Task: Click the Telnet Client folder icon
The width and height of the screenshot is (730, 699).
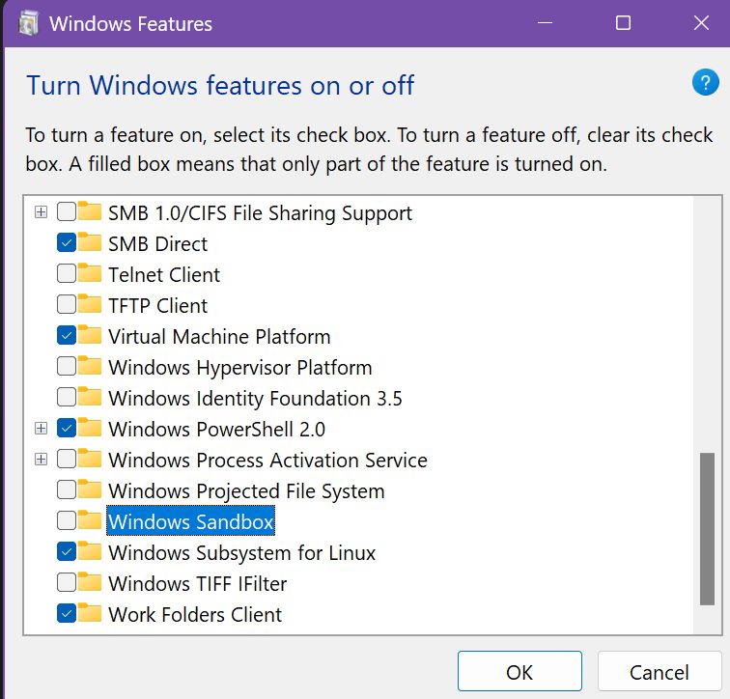Action: pyautogui.click(x=90, y=272)
